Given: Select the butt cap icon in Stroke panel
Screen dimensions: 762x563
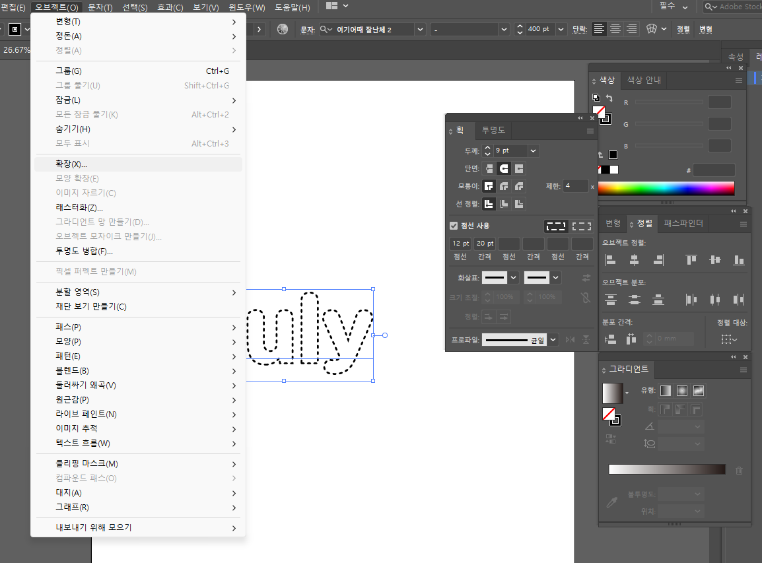Looking at the screenshot, I should (x=489, y=168).
